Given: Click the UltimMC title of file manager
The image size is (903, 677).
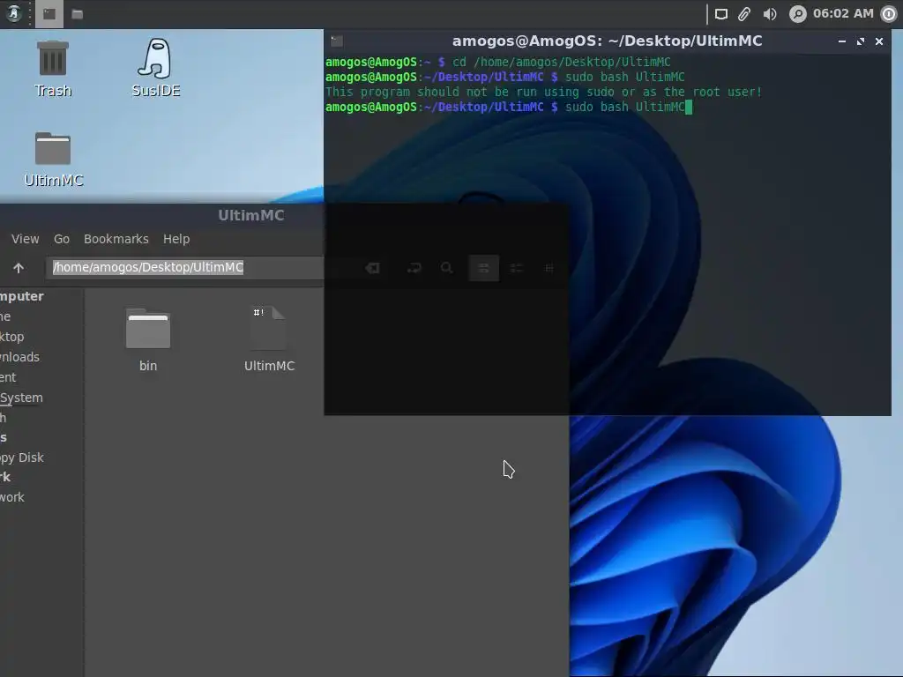Looking at the screenshot, I should pos(251,215).
